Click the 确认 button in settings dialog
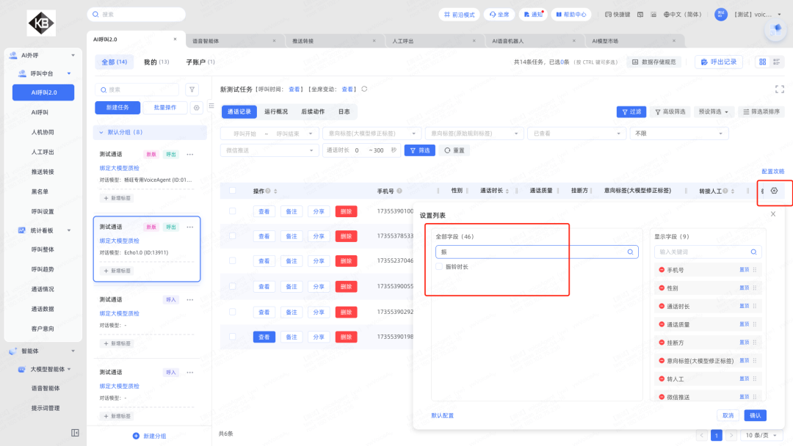This screenshot has height=446, width=793. [x=755, y=415]
